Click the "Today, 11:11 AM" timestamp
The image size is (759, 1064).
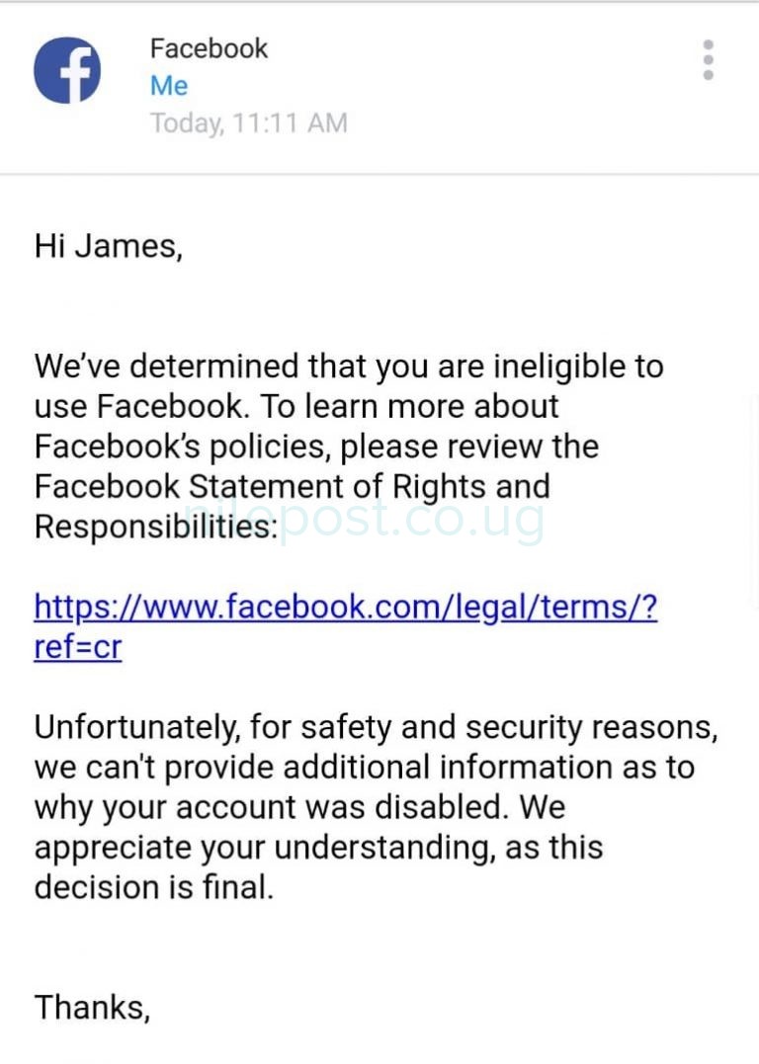248,123
